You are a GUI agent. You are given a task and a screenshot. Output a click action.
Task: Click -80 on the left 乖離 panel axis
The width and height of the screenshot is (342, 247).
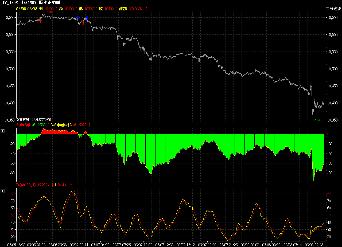(x=12, y=173)
